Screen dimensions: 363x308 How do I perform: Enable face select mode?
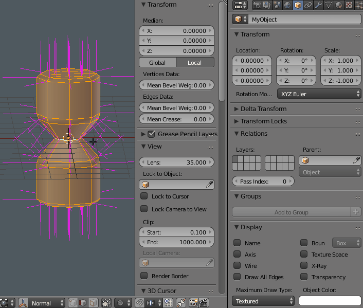tap(93, 303)
